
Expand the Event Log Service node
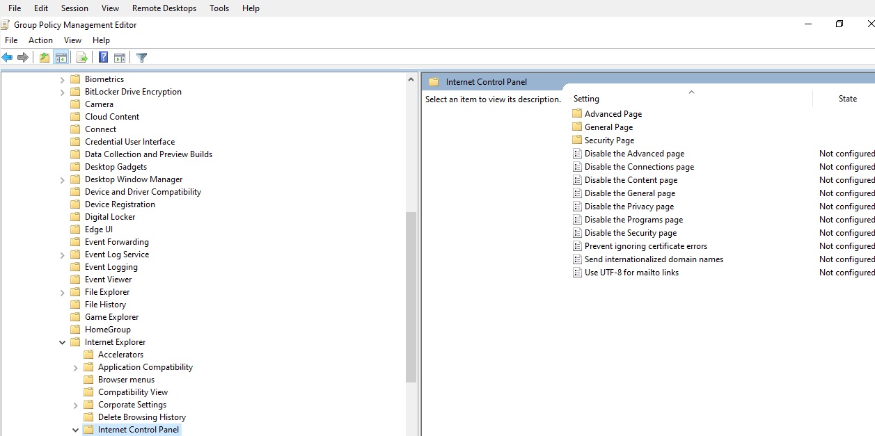[62, 255]
